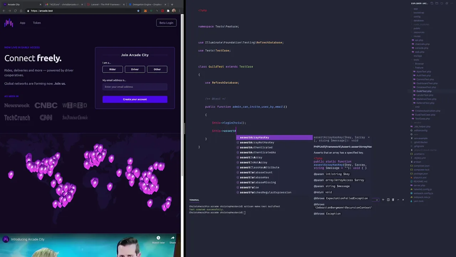The height and width of the screenshot is (257, 456).
Task: Click the browser back arrow
Action: 4,11
